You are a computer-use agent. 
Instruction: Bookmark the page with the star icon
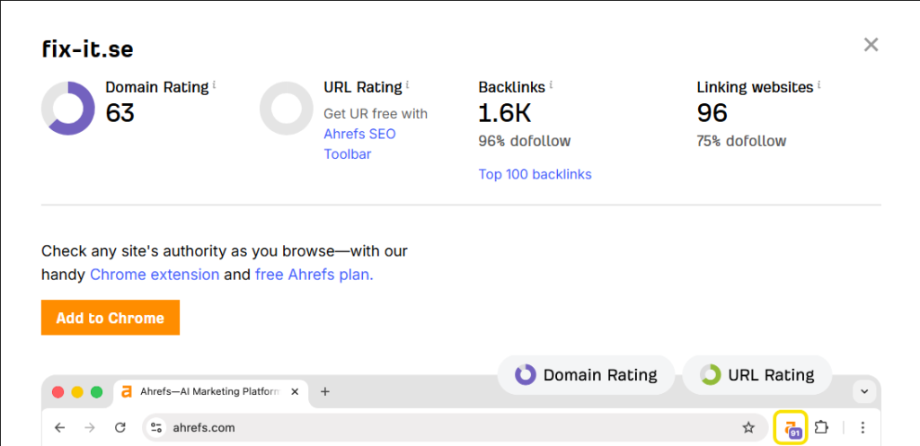pyautogui.click(x=748, y=427)
